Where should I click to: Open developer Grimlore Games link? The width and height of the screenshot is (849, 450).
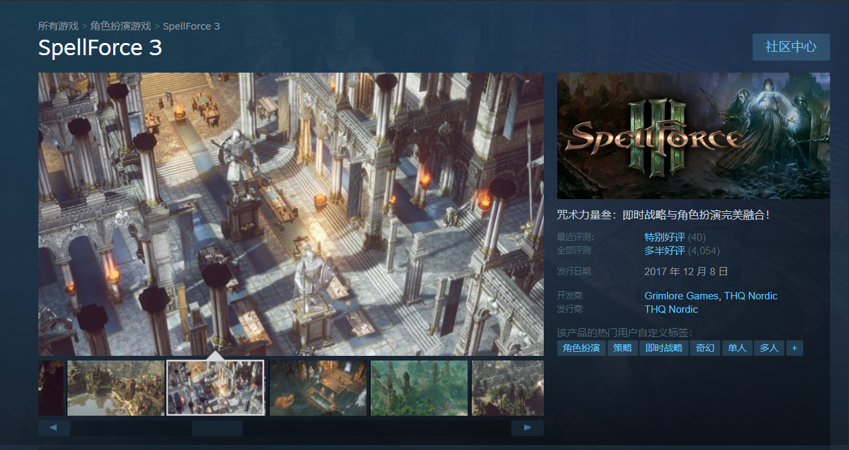click(681, 296)
